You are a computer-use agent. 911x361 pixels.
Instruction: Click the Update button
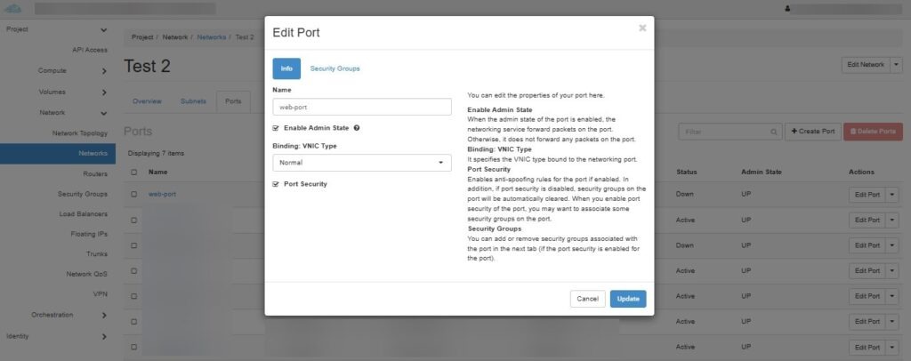point(628,299)
